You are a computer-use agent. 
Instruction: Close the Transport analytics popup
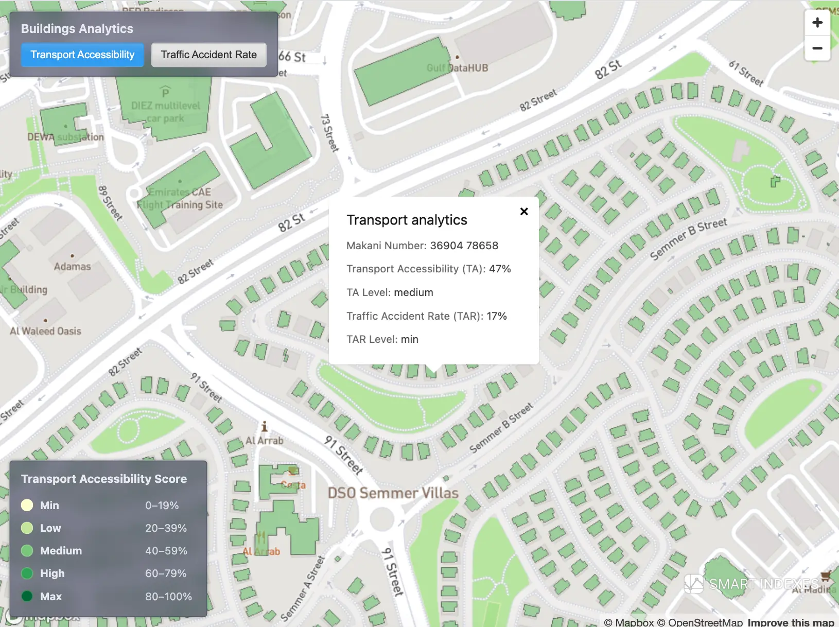click(524, 212)
